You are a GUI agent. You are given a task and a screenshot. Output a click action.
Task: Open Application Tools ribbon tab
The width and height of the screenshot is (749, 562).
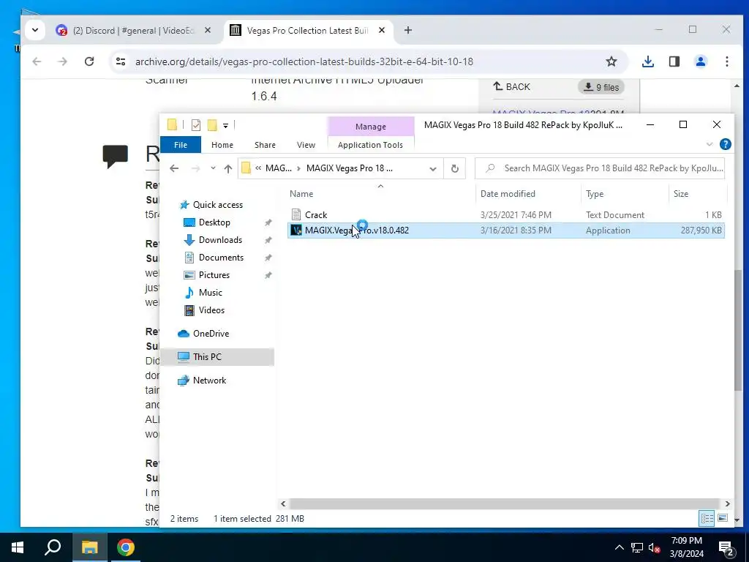(x=370, y=145)
